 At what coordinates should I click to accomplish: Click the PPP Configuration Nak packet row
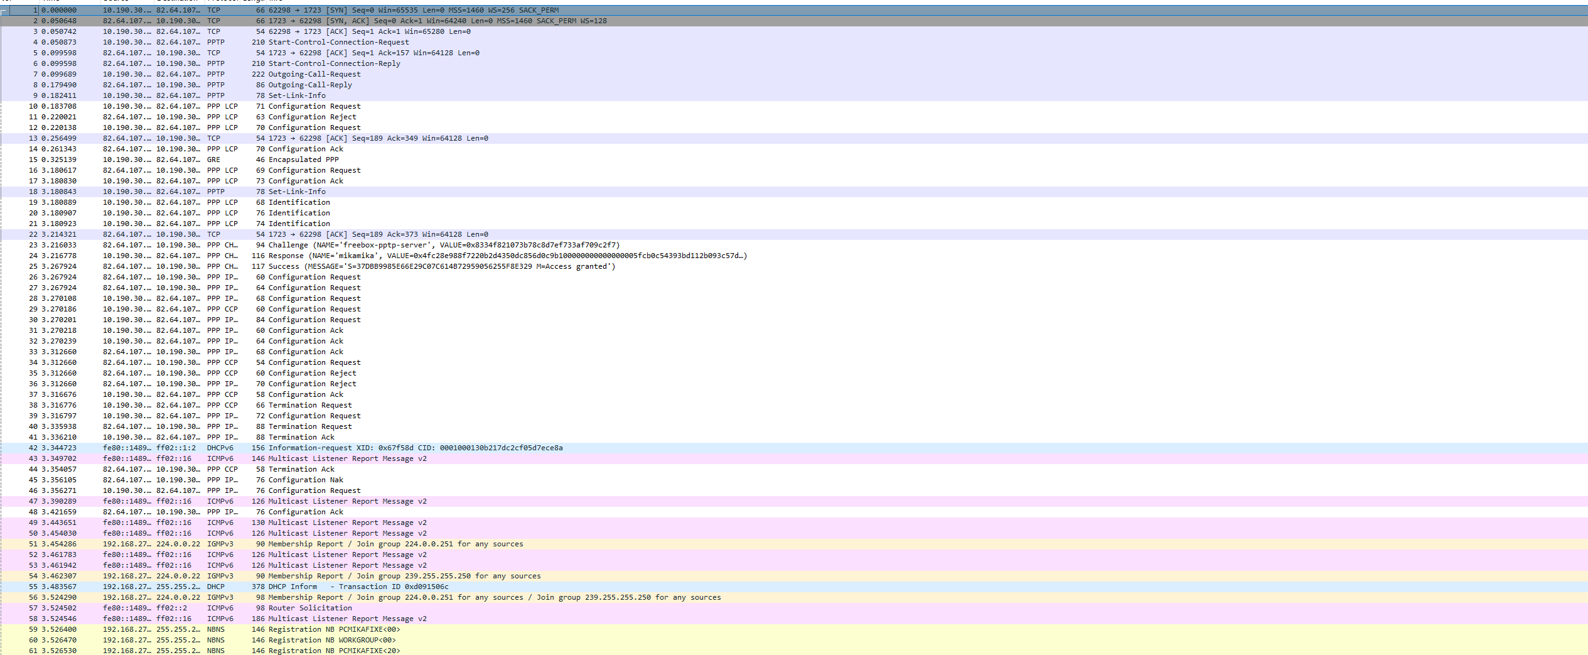[306, 480]
